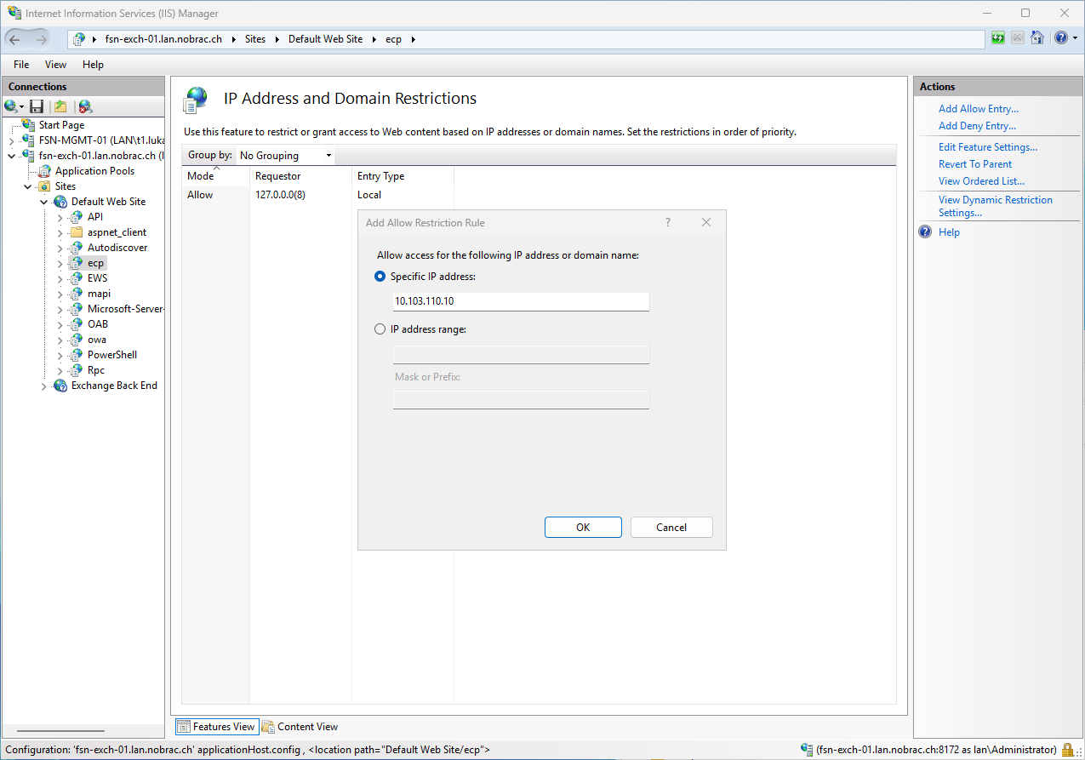
Task: Click the dialog's question mark help button
Action: (x=668, y=222)
